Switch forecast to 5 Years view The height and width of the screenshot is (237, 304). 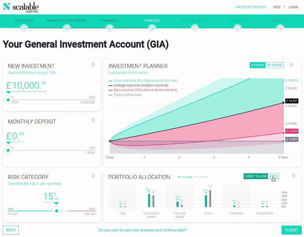[x=258, y=65]
